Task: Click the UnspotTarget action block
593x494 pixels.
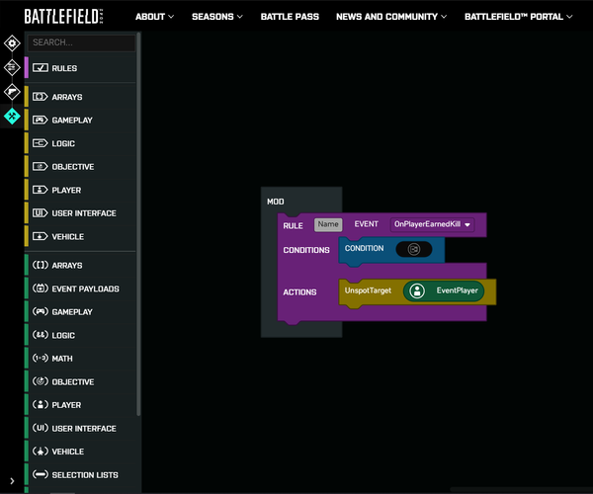Action: point(366,291)
